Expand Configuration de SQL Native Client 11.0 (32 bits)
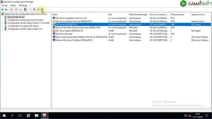 point(2,23)
